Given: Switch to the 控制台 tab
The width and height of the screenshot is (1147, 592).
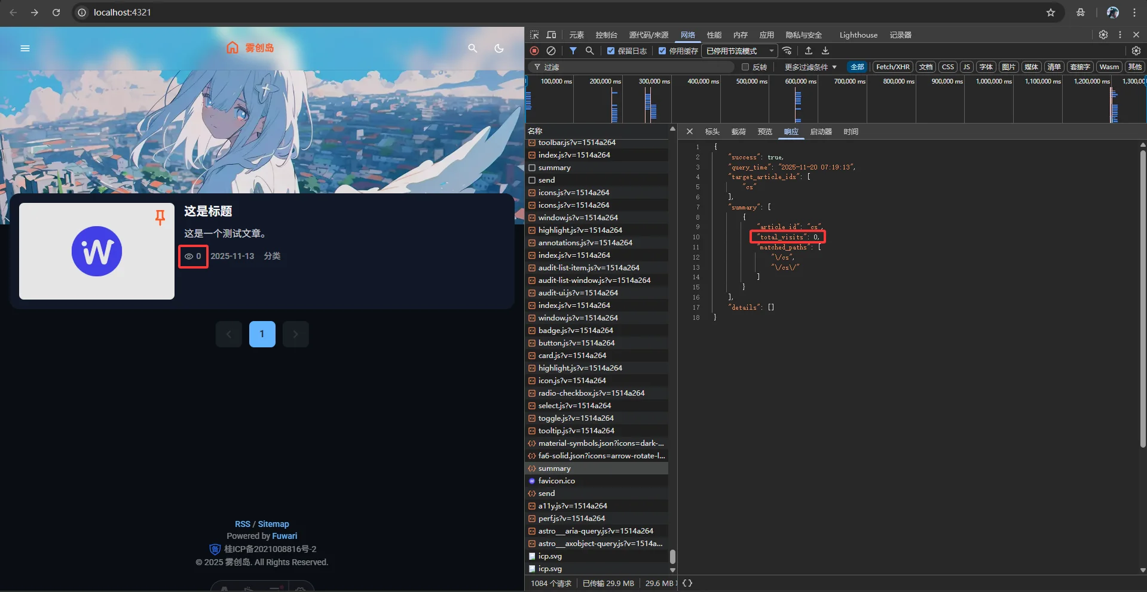Looking at the screenshot, I should point(606,35).
